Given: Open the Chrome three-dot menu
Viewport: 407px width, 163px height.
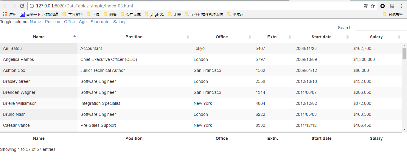Looking at the screenshot, I should pos(402,6).
